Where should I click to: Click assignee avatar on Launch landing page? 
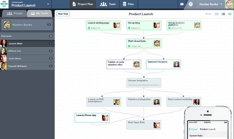pyautogui.click(x=116, y=25)
